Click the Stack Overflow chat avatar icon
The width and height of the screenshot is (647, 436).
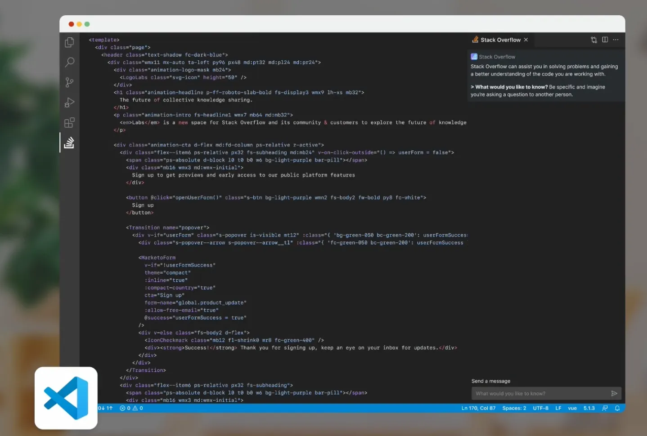474,57
